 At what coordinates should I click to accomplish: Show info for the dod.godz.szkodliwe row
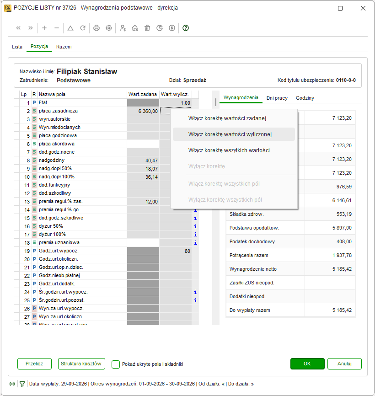(x=195, y=218)
